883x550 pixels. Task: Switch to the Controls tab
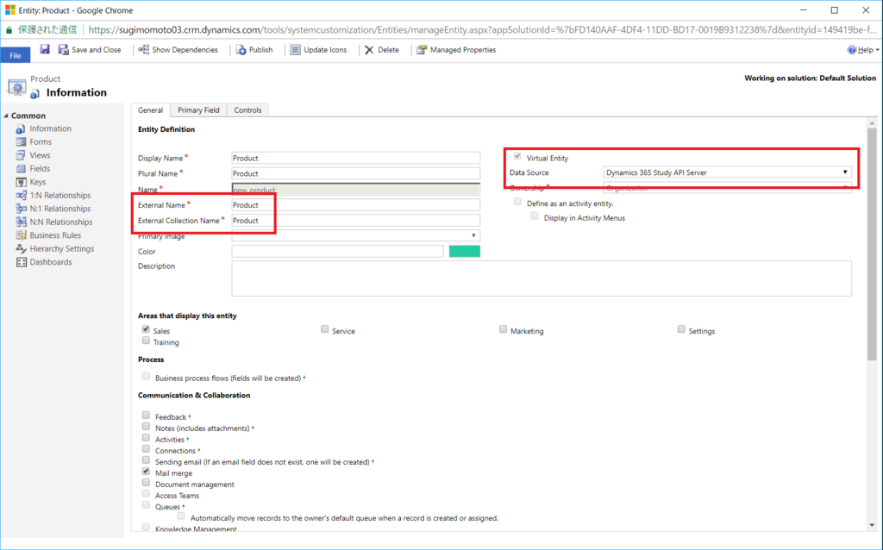(247, 109)
